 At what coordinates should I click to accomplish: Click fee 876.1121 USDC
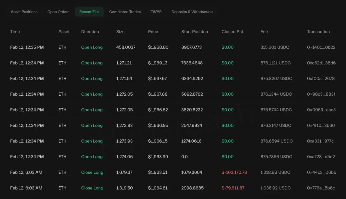(275, 63)
